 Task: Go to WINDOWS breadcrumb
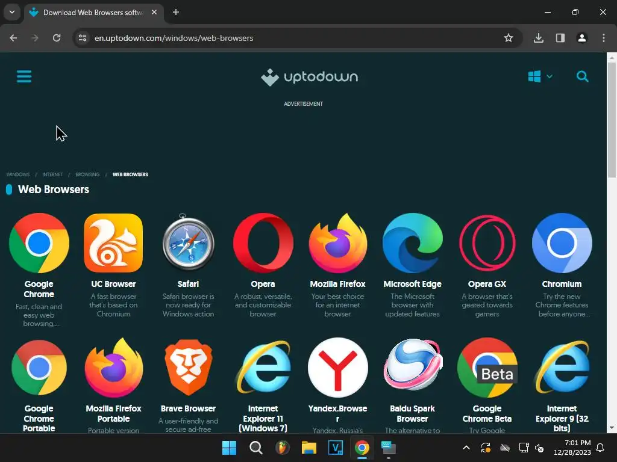(18, 174)
